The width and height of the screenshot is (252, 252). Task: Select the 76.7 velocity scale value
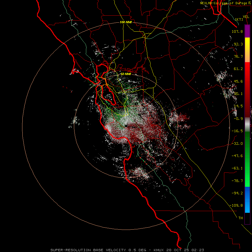click(238, 56)
